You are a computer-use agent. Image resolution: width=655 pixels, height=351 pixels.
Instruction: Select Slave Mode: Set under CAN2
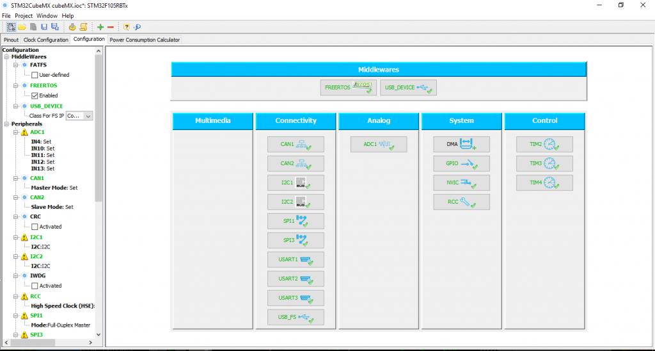click(x=52, y=207)
